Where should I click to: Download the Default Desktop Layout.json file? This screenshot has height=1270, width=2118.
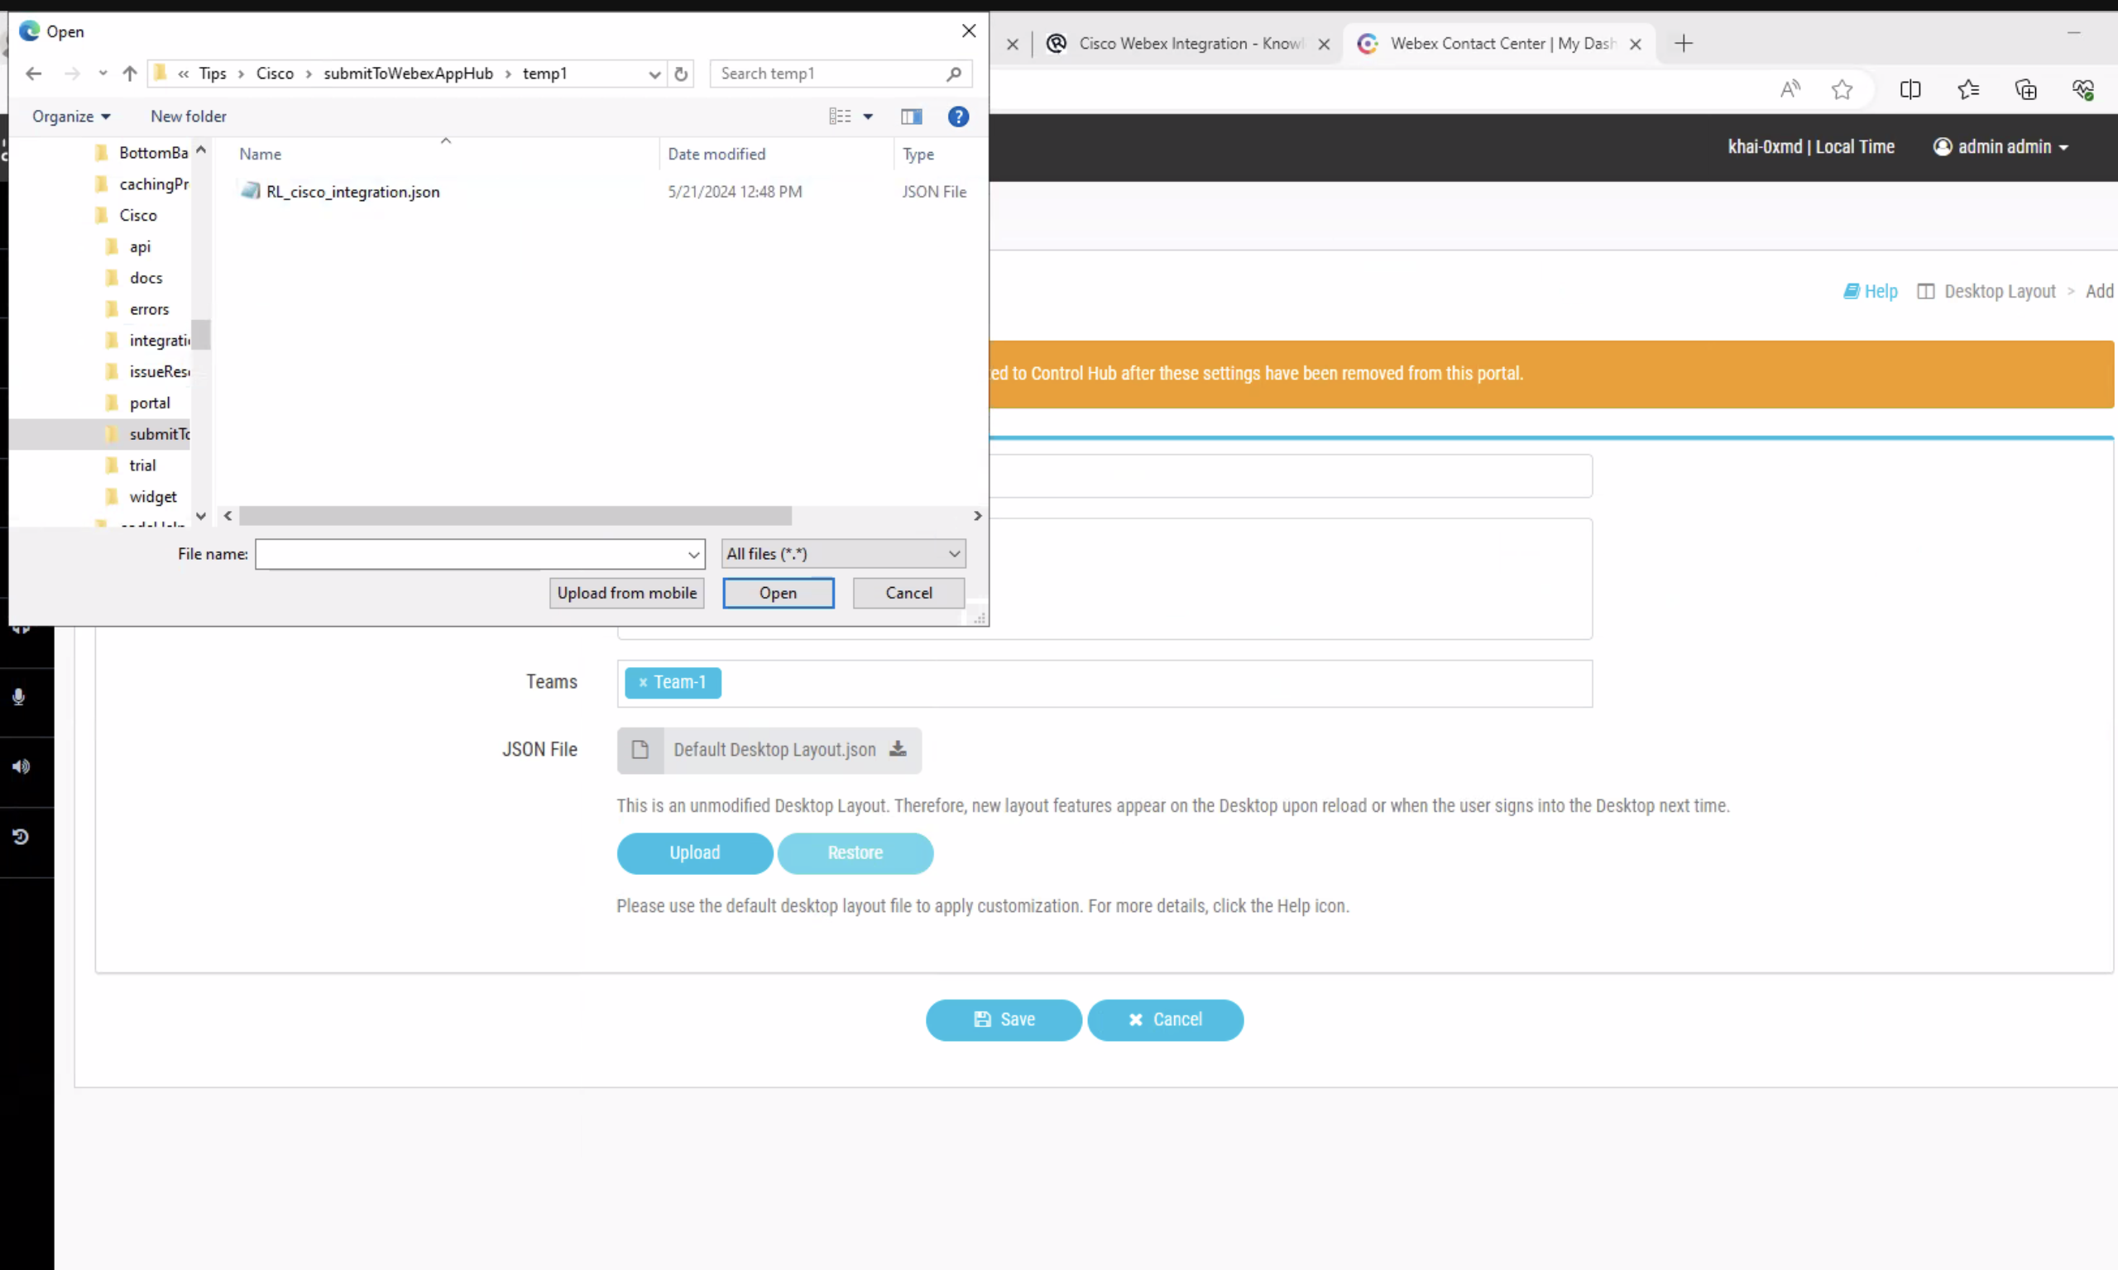(x=897, y=749)
